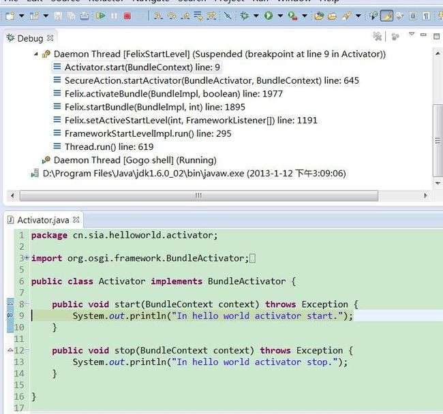Viewport: 443px width, 414px height.
Task: Minimize the Debug view panel
Action: [423, 35]
